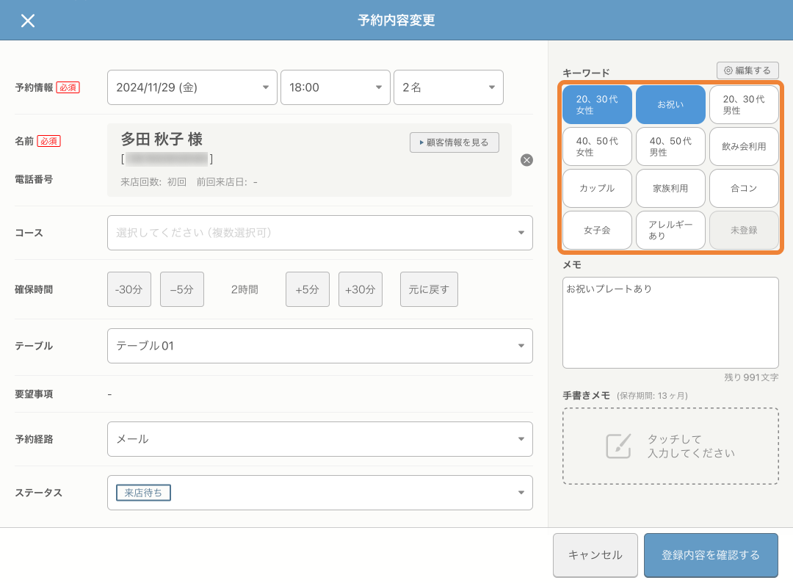Click the 顧客情報を見る button
The image size is (793, 583).
454,142
